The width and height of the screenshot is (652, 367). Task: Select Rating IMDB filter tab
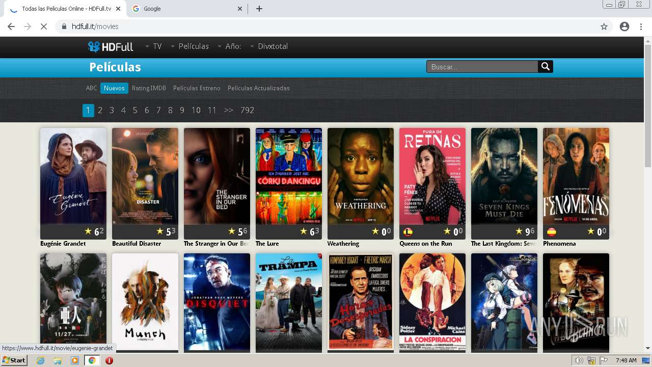(149, 88)
